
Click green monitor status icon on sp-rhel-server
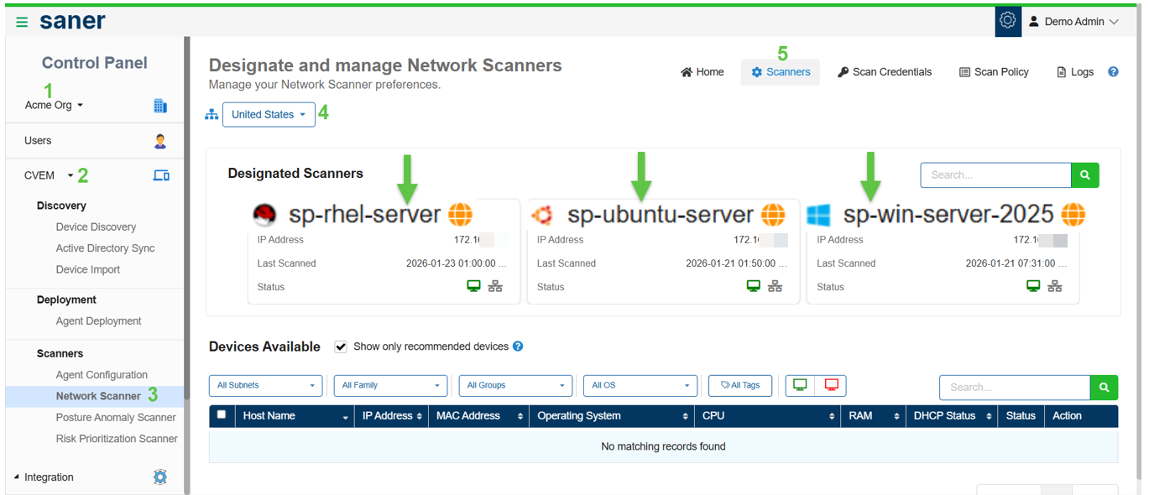(474, 286)
